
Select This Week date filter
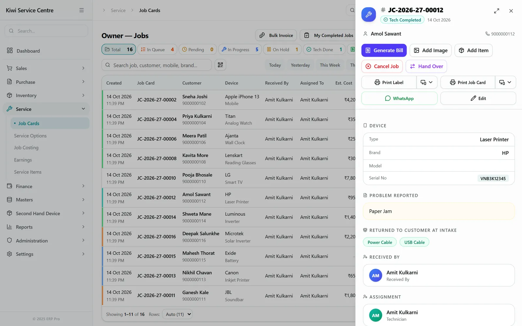(x=330, y=65)
